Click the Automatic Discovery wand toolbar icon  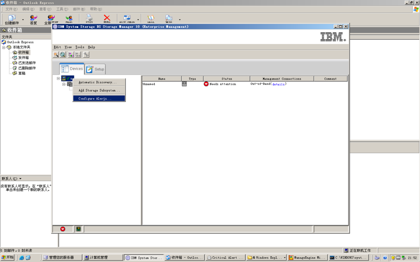pyautogui.click(x=56, y=55)
